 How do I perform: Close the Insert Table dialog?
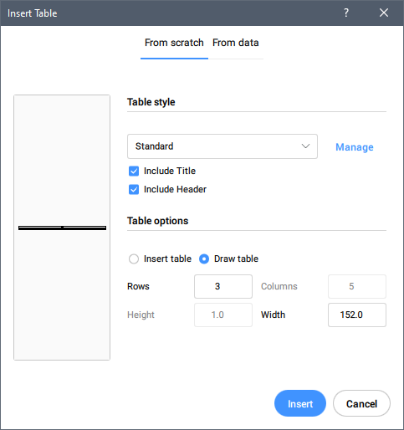[384, 13]
